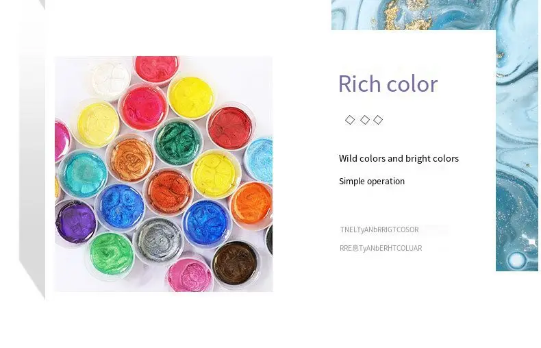This screenshot has height=348, width=541.
Task: Click the middle diamond icon
Action: pyautogui.click(x=365, y=120)
